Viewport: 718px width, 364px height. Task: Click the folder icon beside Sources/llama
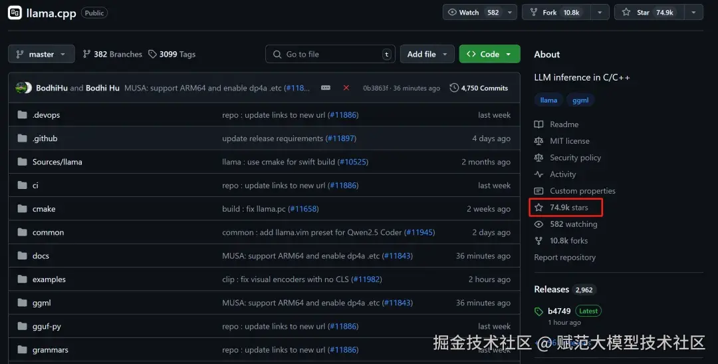coord(22,161)
